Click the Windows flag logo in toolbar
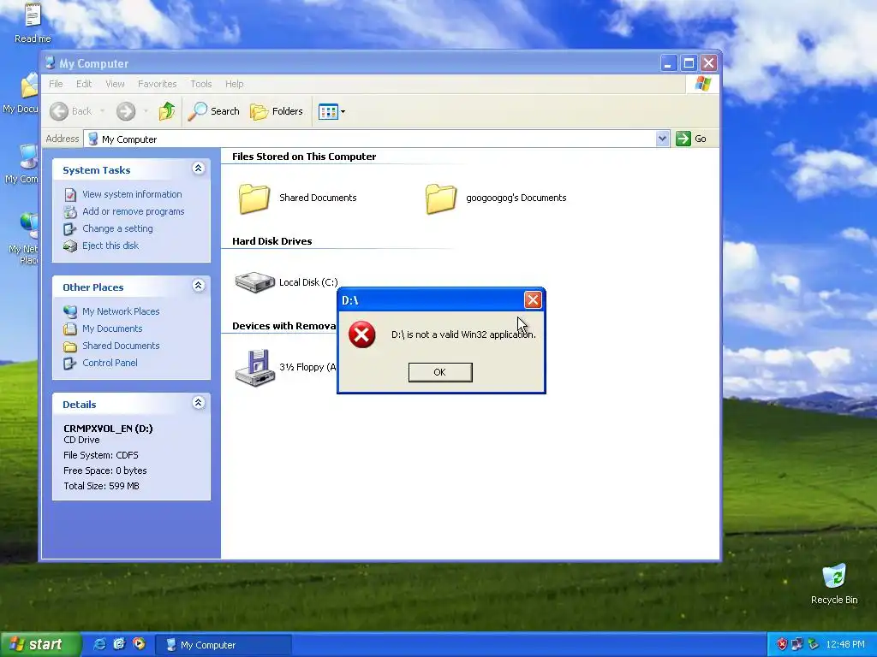Screen dimensions: 877x657 tap(702, 84)
